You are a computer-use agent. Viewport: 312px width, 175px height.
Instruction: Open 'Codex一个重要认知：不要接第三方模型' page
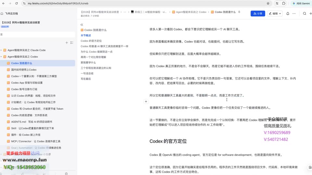(34, 76)
